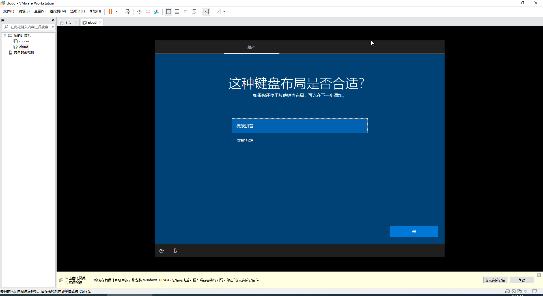Toggle the console view button
This screenshot has height=296, width=543.
point(206,12)
